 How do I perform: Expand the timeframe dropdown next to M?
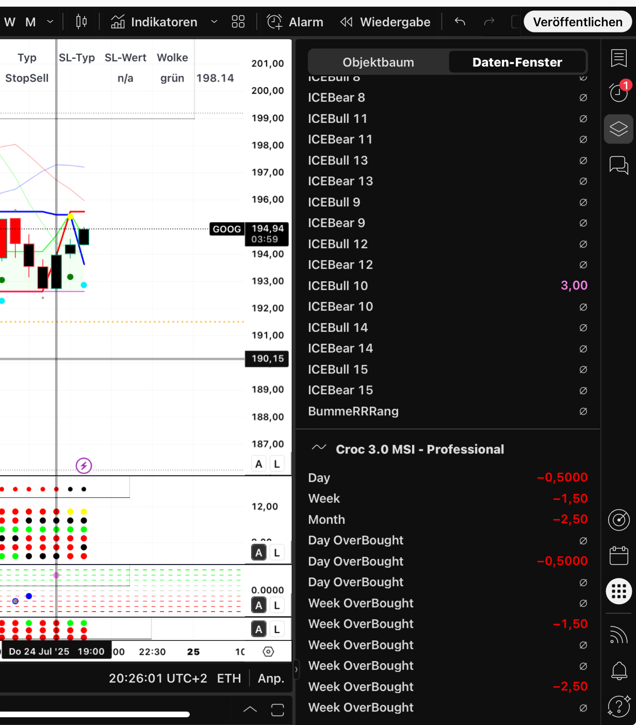coord(50,22)
